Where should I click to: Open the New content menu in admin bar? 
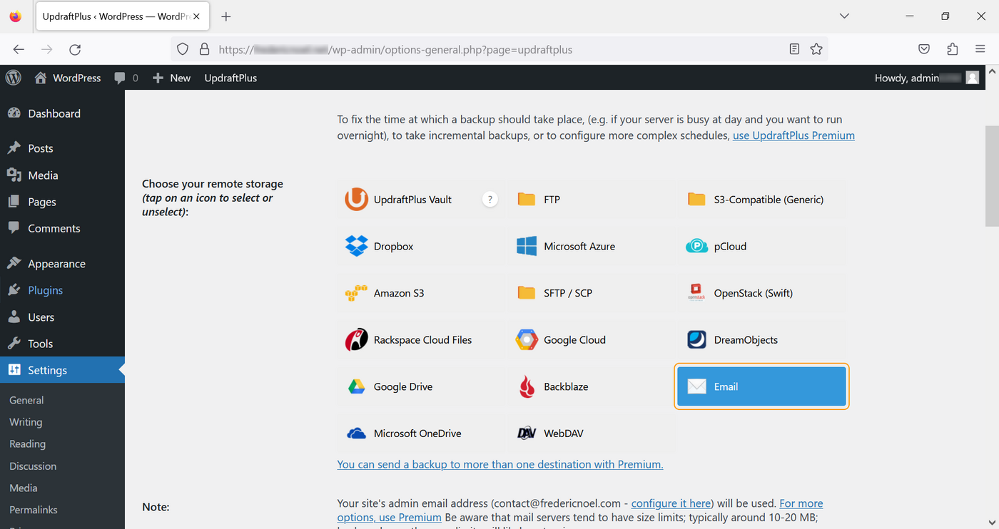(x=172, y=78)
